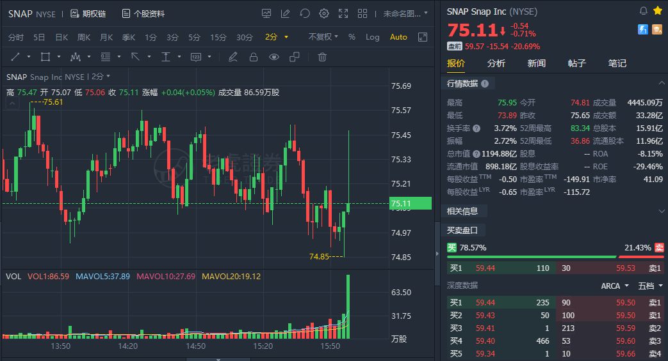Select the line drawing tool
Screen dimensions: 668x361
click(15, 57)
